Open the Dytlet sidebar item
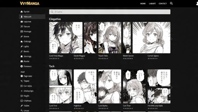 pos(32,12)
